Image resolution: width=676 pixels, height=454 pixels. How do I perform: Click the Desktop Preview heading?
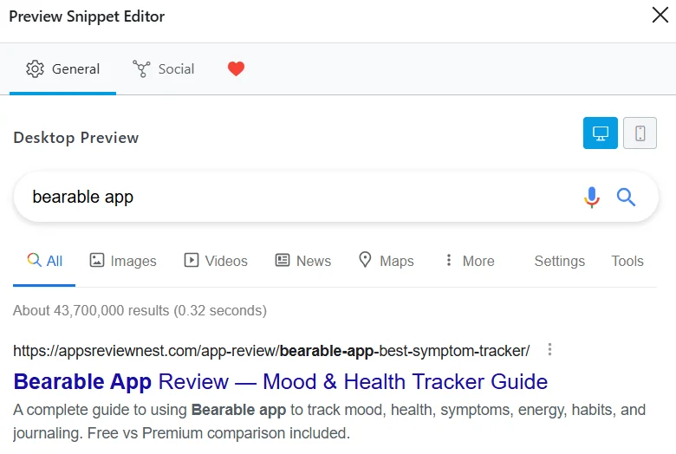point(76,138)
